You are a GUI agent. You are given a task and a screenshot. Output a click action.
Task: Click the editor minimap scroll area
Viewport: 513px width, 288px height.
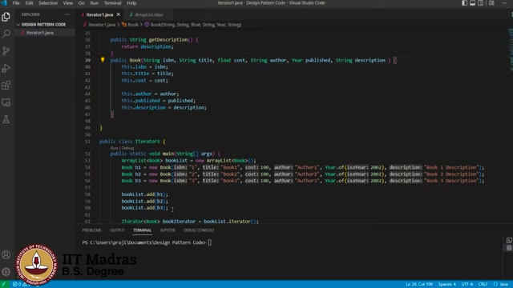click(x=511, y=49)
